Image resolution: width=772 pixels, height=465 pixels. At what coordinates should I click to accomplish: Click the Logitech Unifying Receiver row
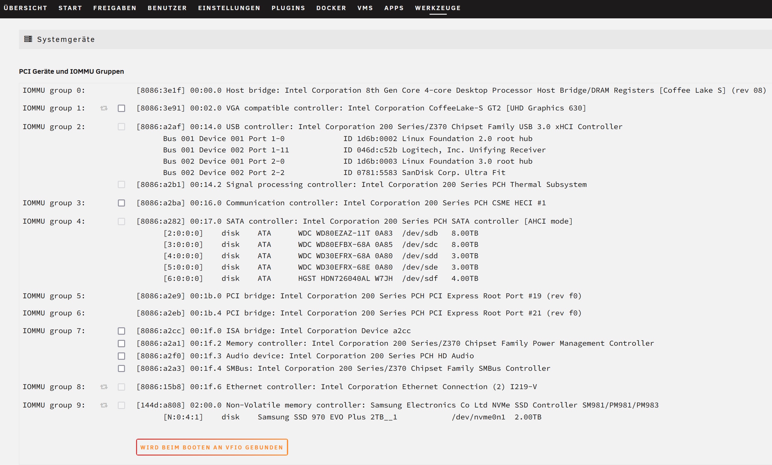(354, 150)
